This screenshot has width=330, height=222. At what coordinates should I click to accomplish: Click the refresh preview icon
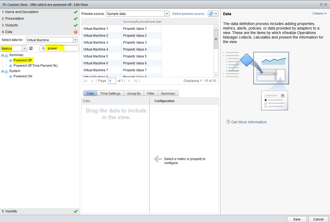pos(211,14)
